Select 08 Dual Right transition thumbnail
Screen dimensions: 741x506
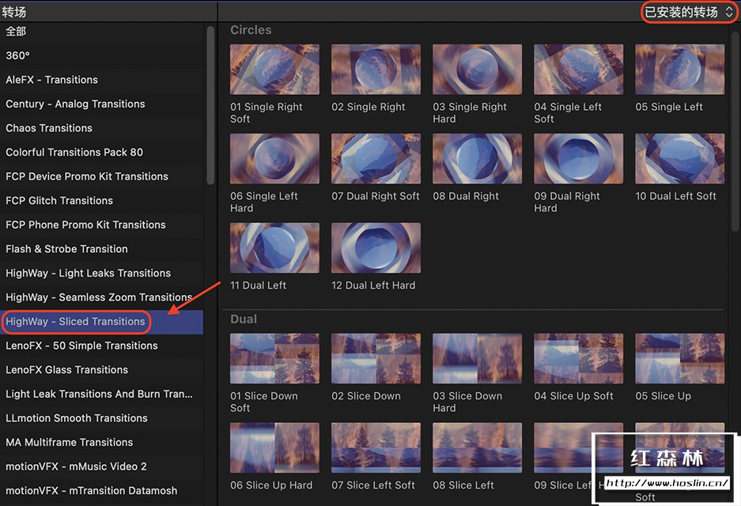pyautogui.click(x=478, y=158)
